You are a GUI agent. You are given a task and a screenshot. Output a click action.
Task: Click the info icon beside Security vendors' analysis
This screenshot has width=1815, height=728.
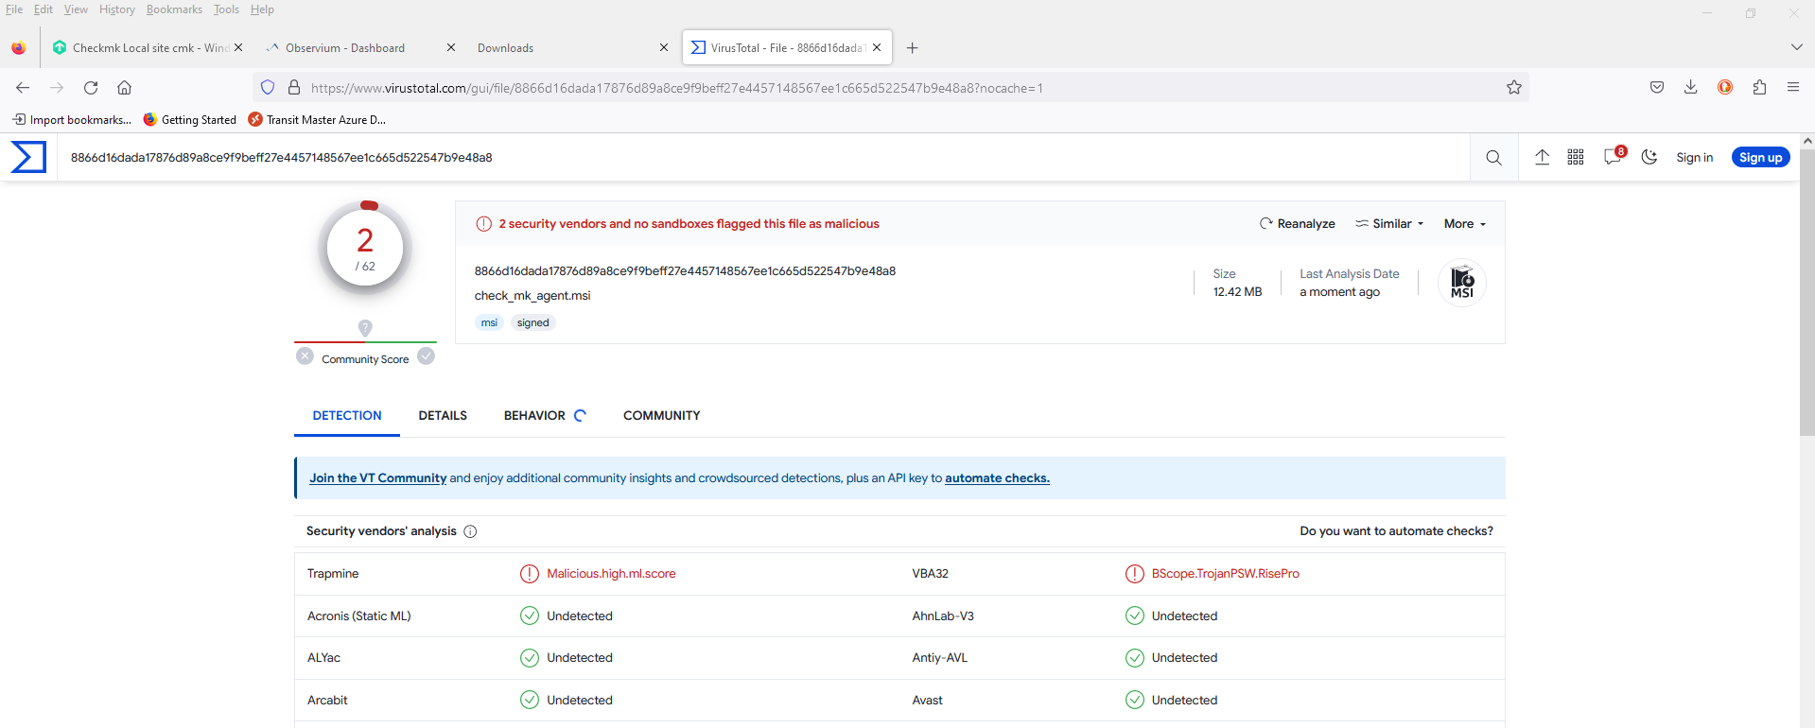point(470,531)
